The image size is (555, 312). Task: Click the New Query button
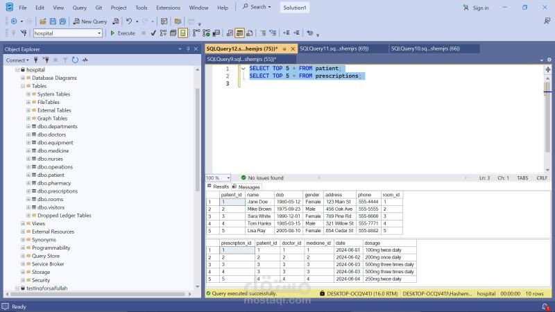pos(90,21)
